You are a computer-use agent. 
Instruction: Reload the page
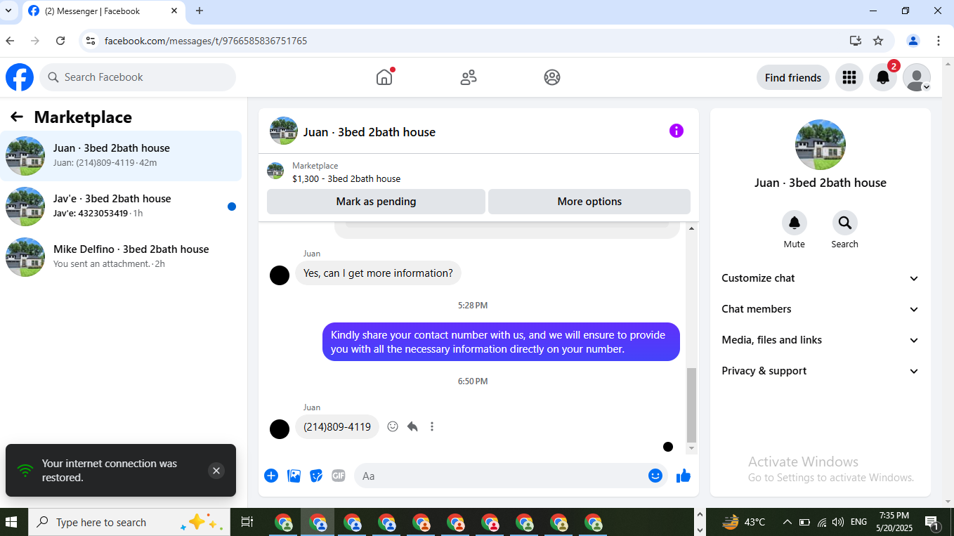[x=60, y=41]
